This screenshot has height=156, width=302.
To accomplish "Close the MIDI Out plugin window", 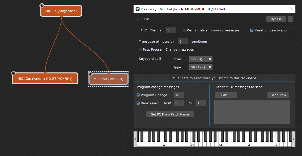I will (x=292, y=9).
